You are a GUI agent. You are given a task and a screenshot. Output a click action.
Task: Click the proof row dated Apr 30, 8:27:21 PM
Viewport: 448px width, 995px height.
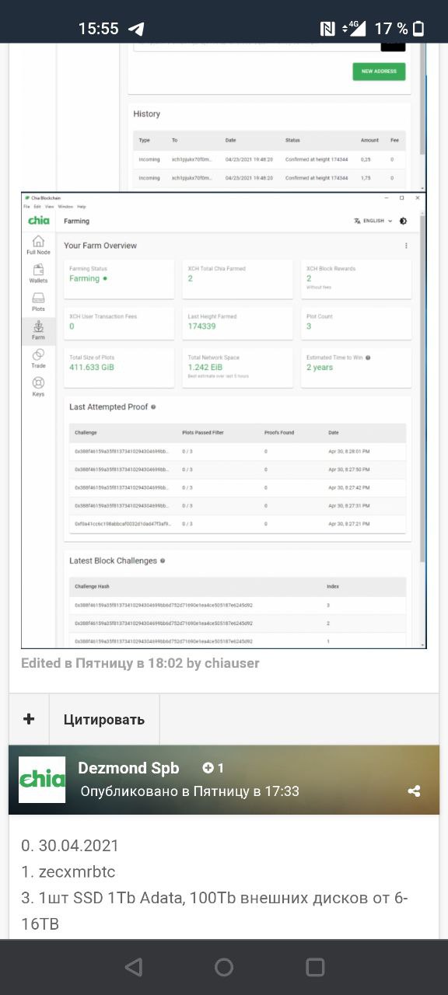[x=238, y=524]
